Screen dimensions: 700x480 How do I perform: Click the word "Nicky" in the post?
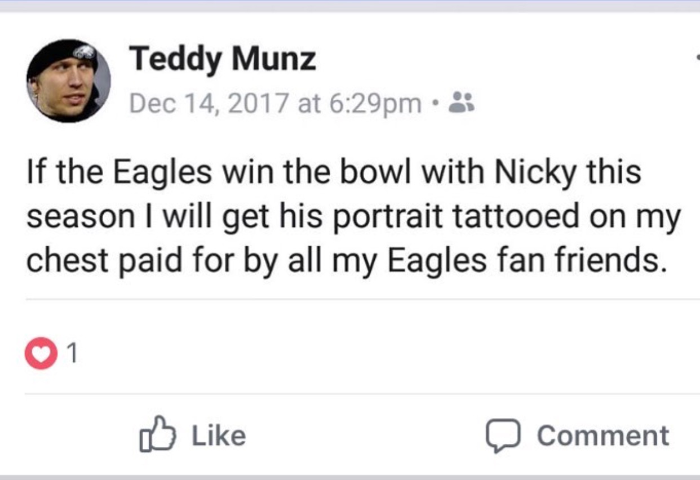pos(535,172)
